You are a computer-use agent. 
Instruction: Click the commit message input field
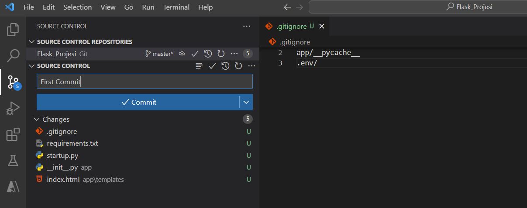(144, 82)
